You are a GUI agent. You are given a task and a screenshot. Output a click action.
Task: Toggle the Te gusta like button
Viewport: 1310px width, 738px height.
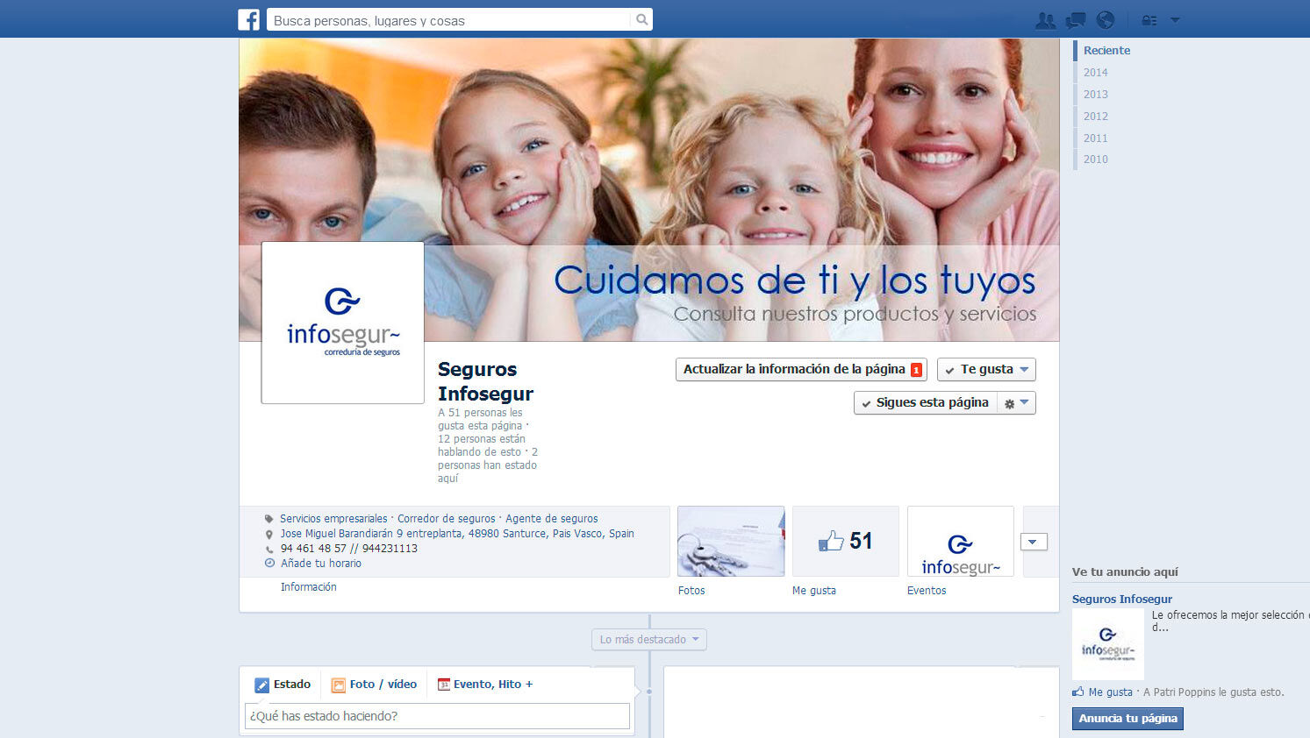(x=985, y=370)
